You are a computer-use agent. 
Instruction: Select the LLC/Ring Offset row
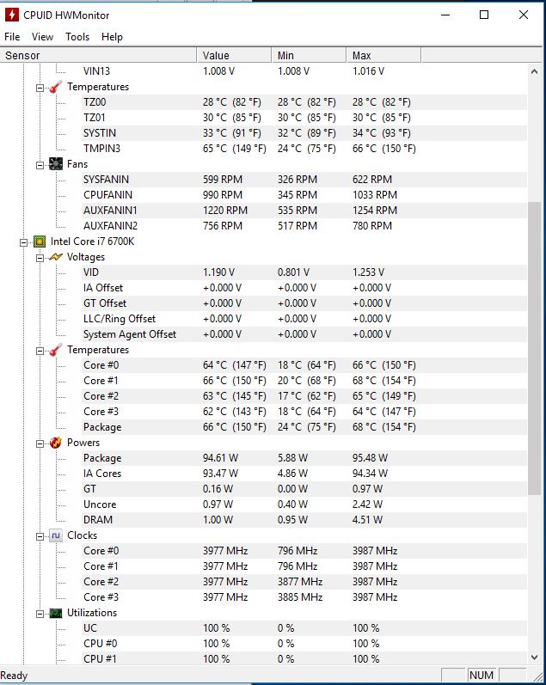[304, 319]
